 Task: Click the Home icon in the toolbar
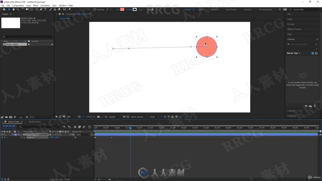[x=4, y=9]
